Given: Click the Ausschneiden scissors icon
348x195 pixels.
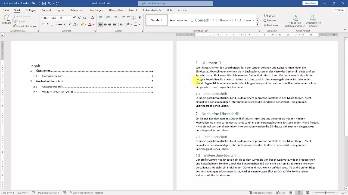Looking at the screenshot, I should tap(14, 16).
